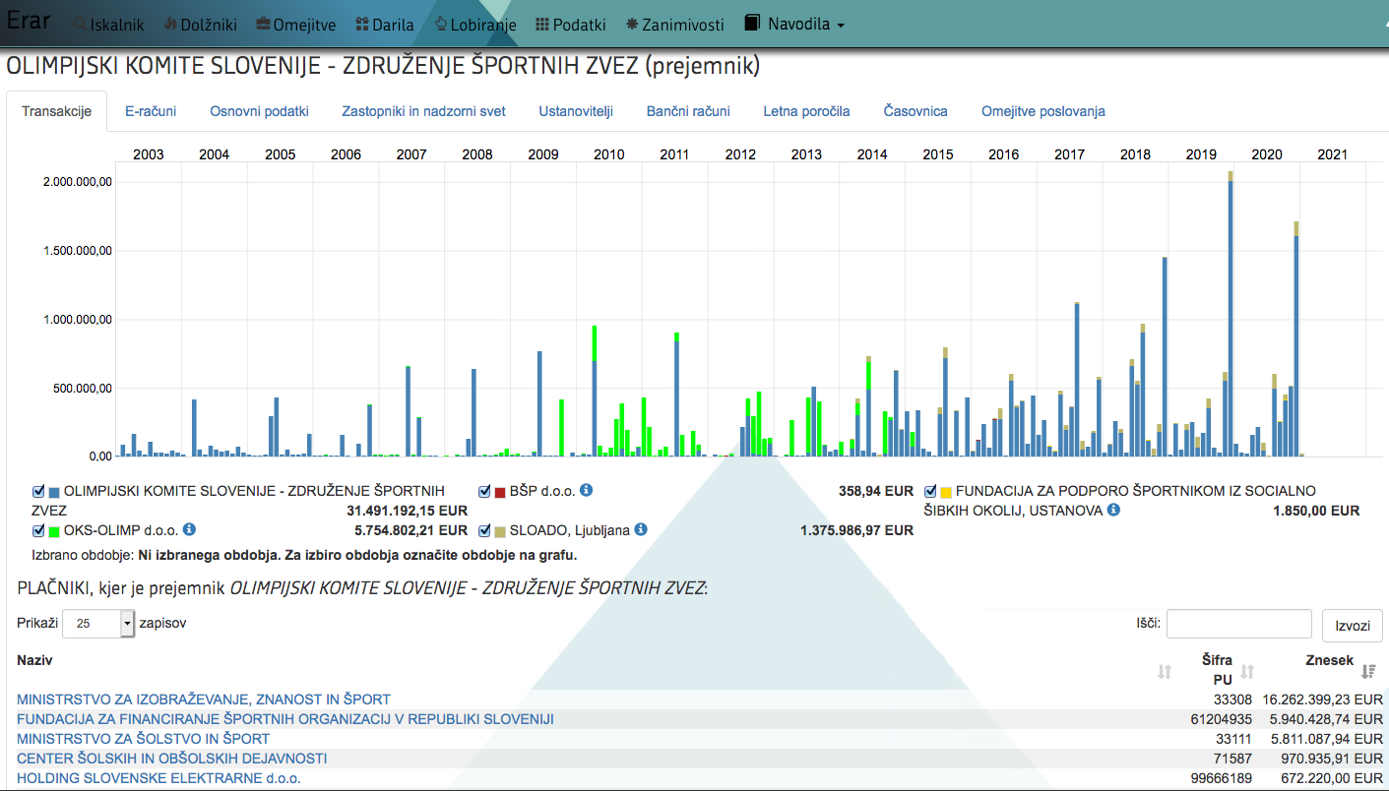Open the Bančni računi tab
1389x791 pixels.
[x=688, y=111]
